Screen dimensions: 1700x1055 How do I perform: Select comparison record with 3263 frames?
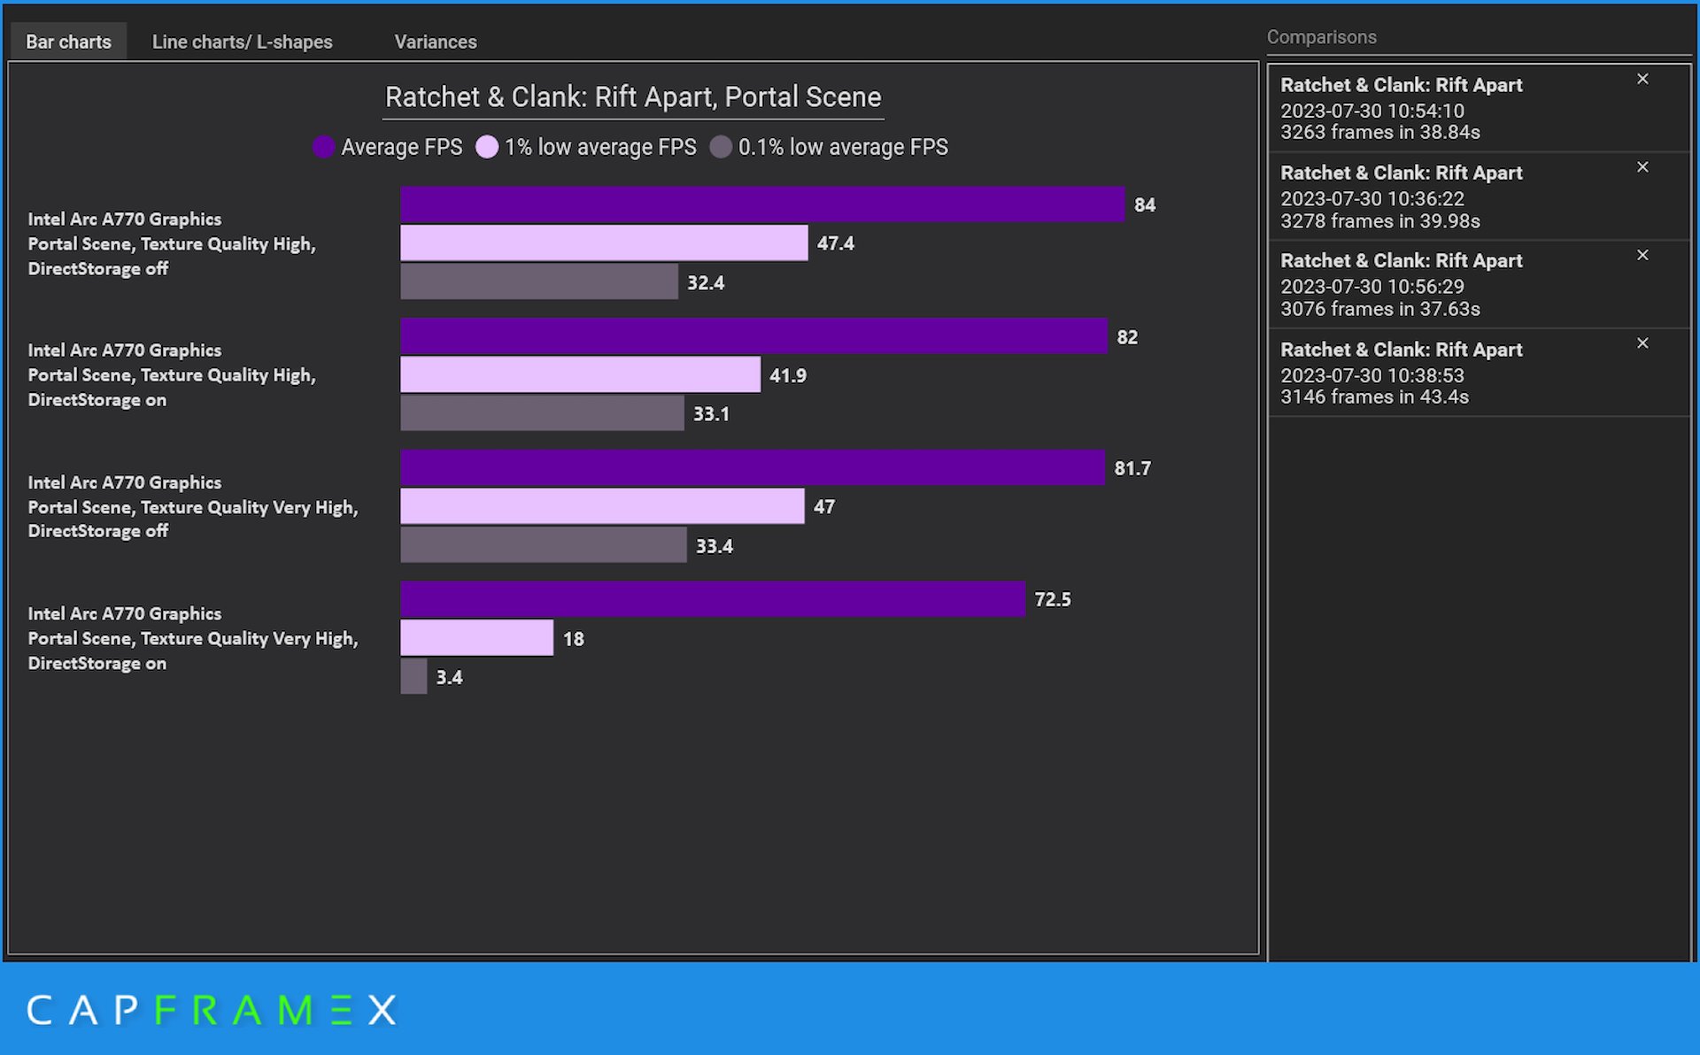tap(1479, 108)
